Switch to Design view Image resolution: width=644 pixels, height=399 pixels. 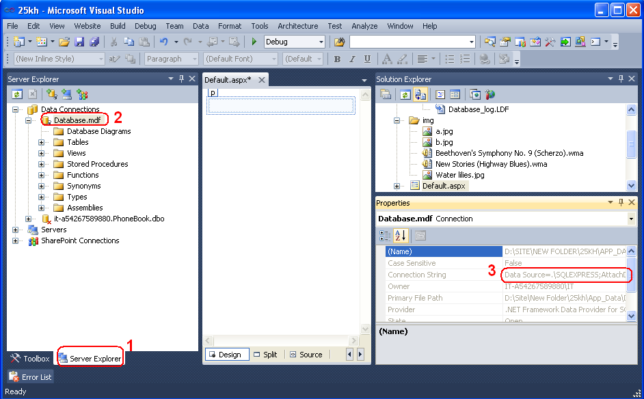tap(227, 355)
